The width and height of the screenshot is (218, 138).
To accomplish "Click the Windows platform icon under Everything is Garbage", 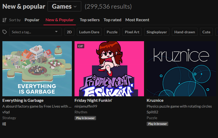I will tap(4, 124).
